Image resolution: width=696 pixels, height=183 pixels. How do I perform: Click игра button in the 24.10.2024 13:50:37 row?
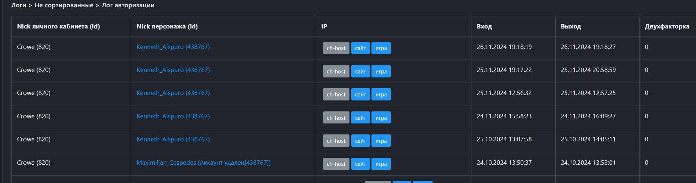pos(381,164)
